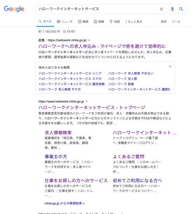Open 設定 settings menu

click(x=164, y=21)
